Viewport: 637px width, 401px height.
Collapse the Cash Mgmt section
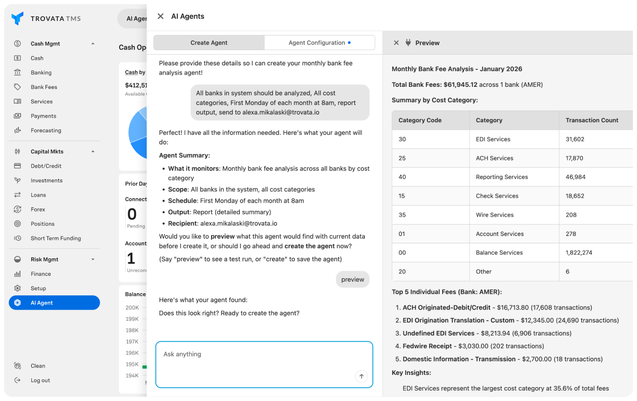coord(93,44)
